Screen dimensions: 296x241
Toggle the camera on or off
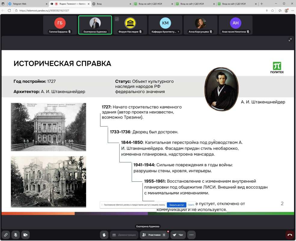[25, 235]
